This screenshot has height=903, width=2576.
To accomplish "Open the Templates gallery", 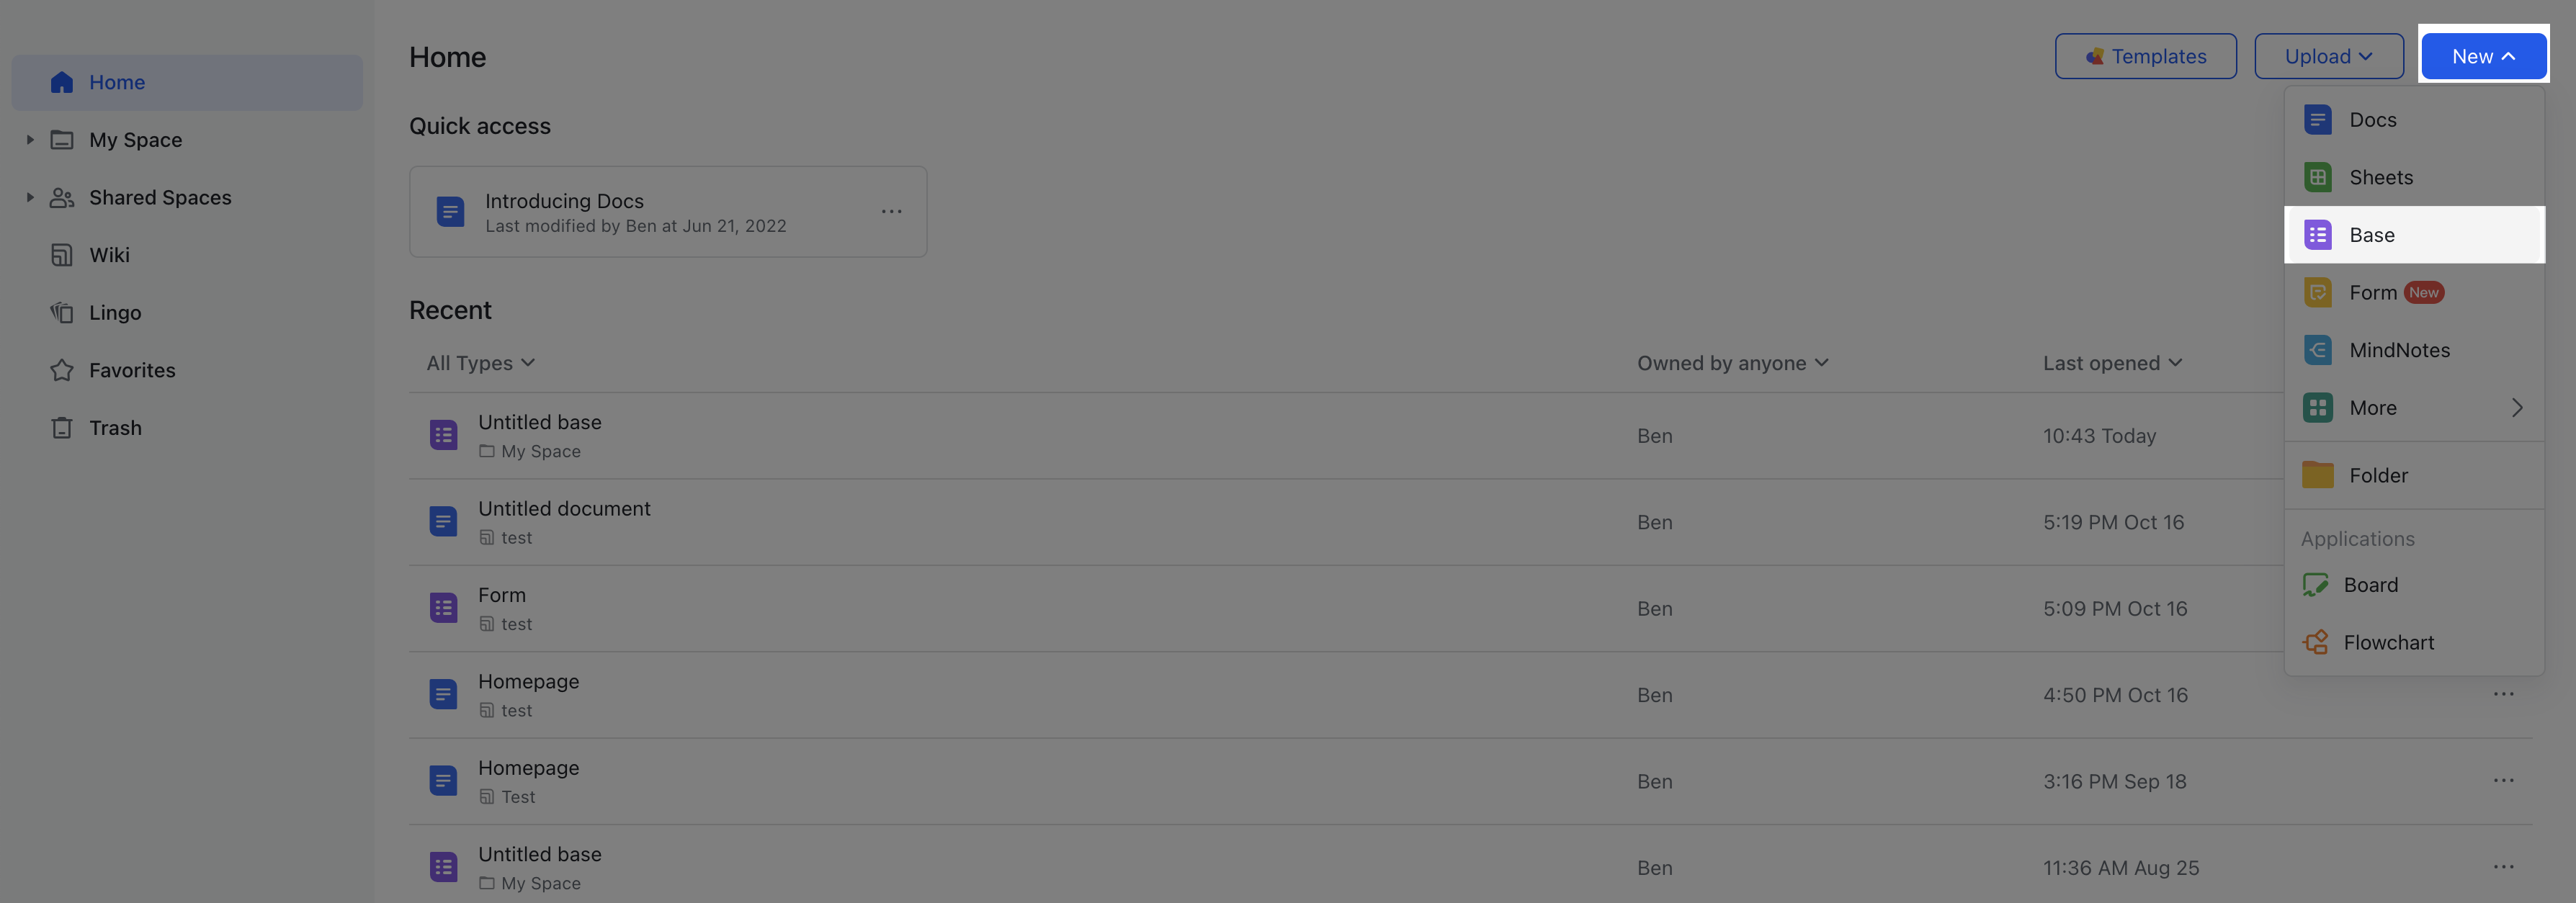I will [2145, 56].
